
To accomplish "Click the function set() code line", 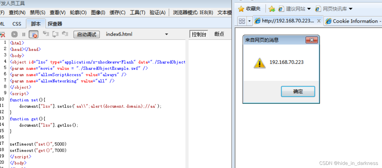I will 28,100.
